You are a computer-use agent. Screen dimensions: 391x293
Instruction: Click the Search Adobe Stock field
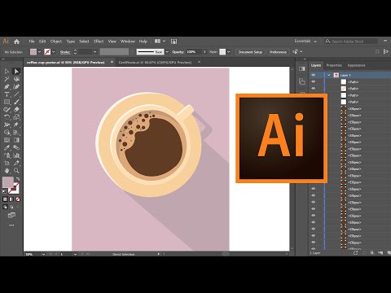click(x=351, y=42)
